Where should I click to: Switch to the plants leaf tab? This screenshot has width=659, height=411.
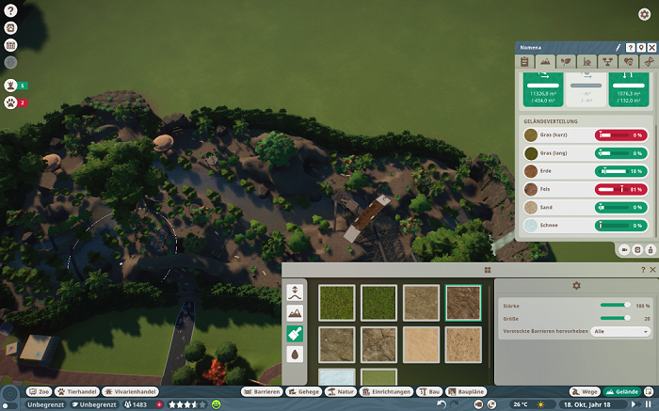[566, 62]
